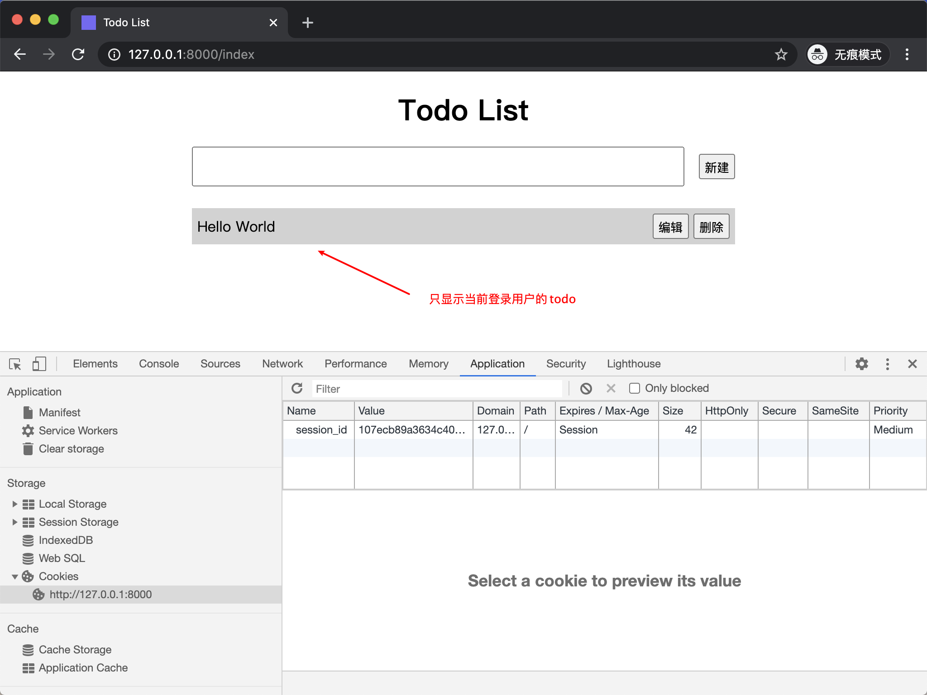Click 删除 button to delete Hello World
This screenshot has width=927, height=695.
[x=711, y=226]
